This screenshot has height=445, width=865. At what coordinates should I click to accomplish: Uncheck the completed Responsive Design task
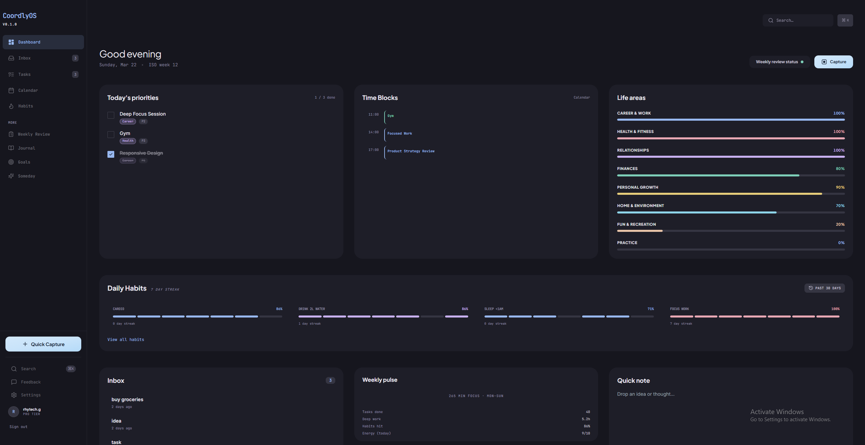click(111, 154)
